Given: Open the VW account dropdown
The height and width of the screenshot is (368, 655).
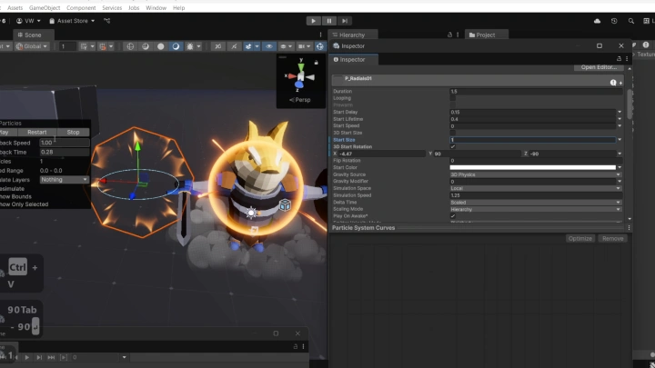Looking at the screenshot, I should click(x=28, y=21).
